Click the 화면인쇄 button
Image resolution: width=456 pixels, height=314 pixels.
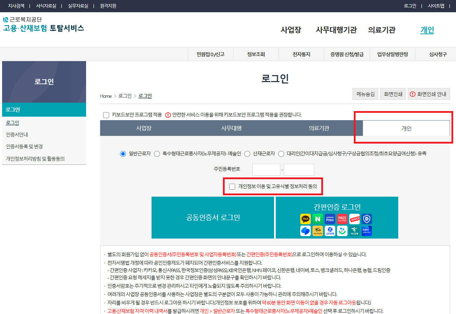[x=393, y=94]
